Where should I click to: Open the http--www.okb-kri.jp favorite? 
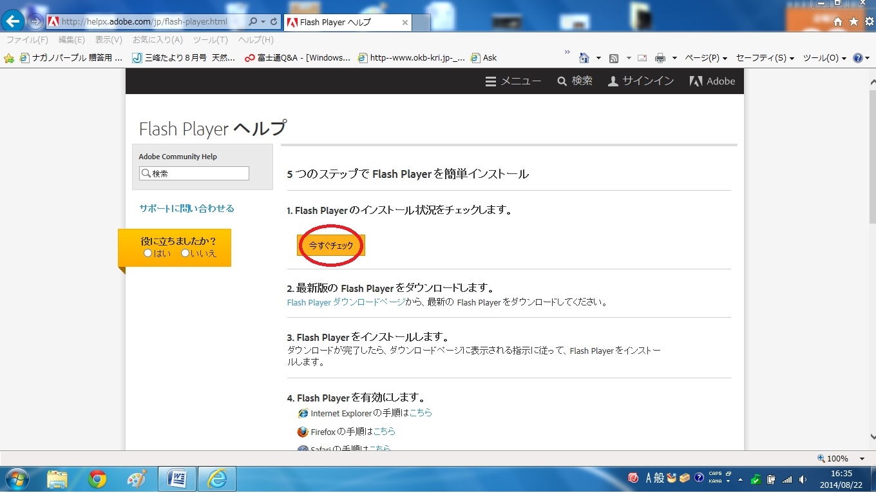(412, 57)
